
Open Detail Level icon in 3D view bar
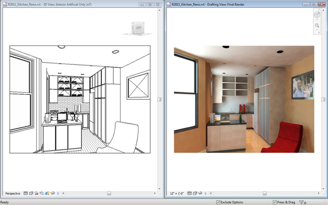point(25,193)
